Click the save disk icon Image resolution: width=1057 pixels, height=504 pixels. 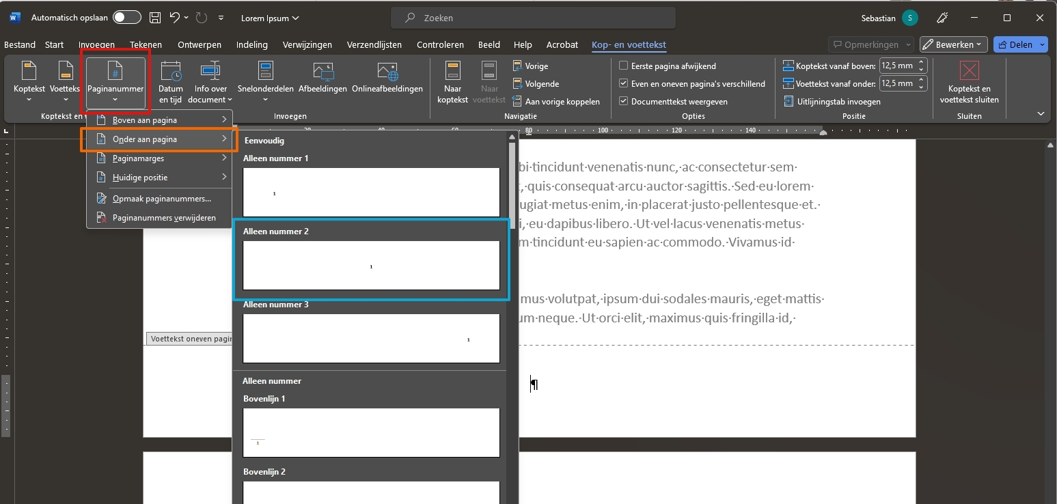[155, 18]
